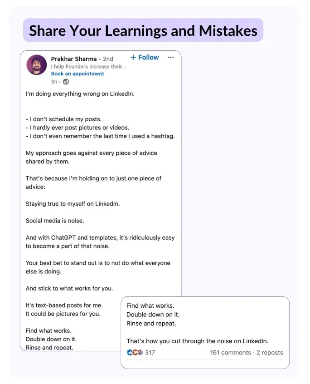
Task: Toggle following Prakhar Sharma via Follow
Action: 145,57
